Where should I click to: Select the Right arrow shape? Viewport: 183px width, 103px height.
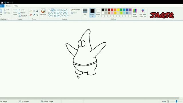click(x=61, y=13)
